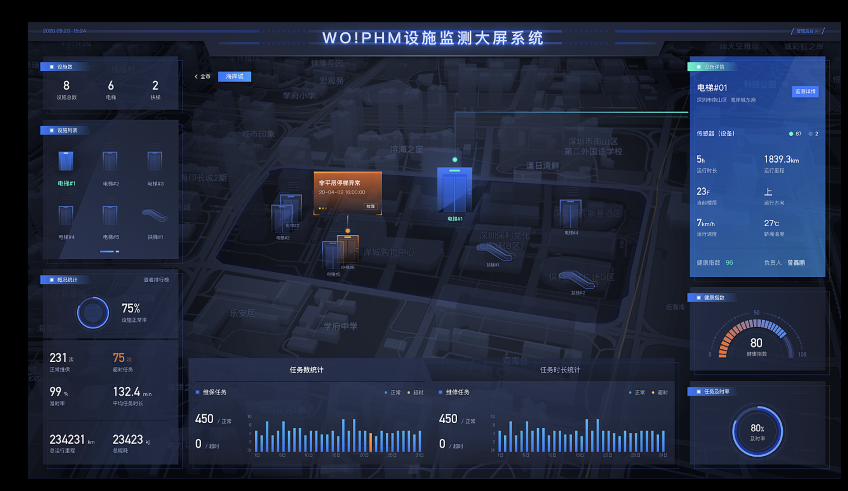Click the 健康指数 96 value in details

coord(729,263)
